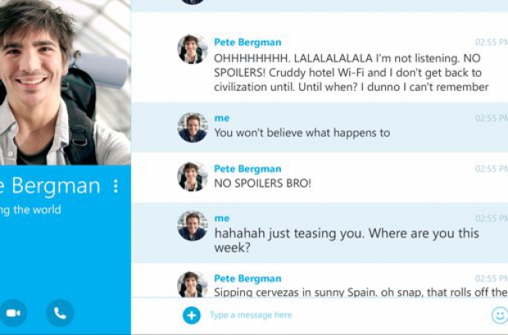Start a video call with the camera icon
508x335 pixels.
pos(13,313)
